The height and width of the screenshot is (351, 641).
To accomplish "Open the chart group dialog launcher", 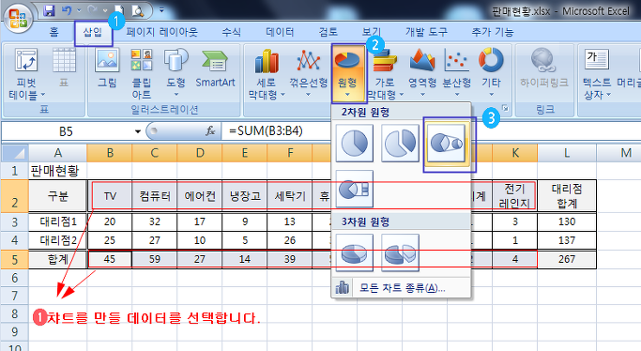I will tap(506, 108).
